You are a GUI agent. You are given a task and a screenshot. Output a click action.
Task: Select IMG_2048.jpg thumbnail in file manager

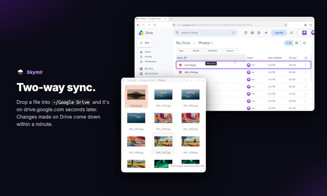[191, 141]
